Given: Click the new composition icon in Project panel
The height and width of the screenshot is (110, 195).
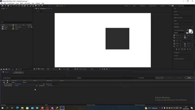Looking at the screenshot, I should pos(6,69).
